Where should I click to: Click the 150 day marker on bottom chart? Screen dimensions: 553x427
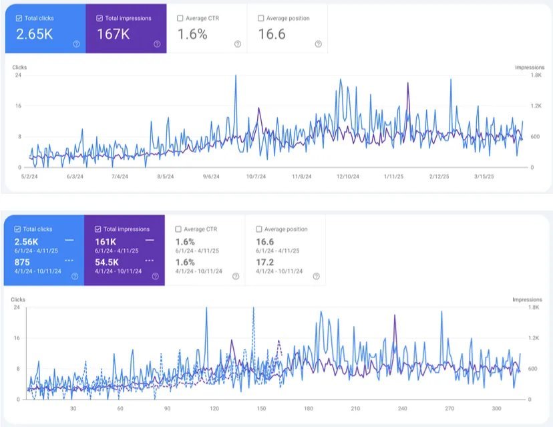point(261,408)
